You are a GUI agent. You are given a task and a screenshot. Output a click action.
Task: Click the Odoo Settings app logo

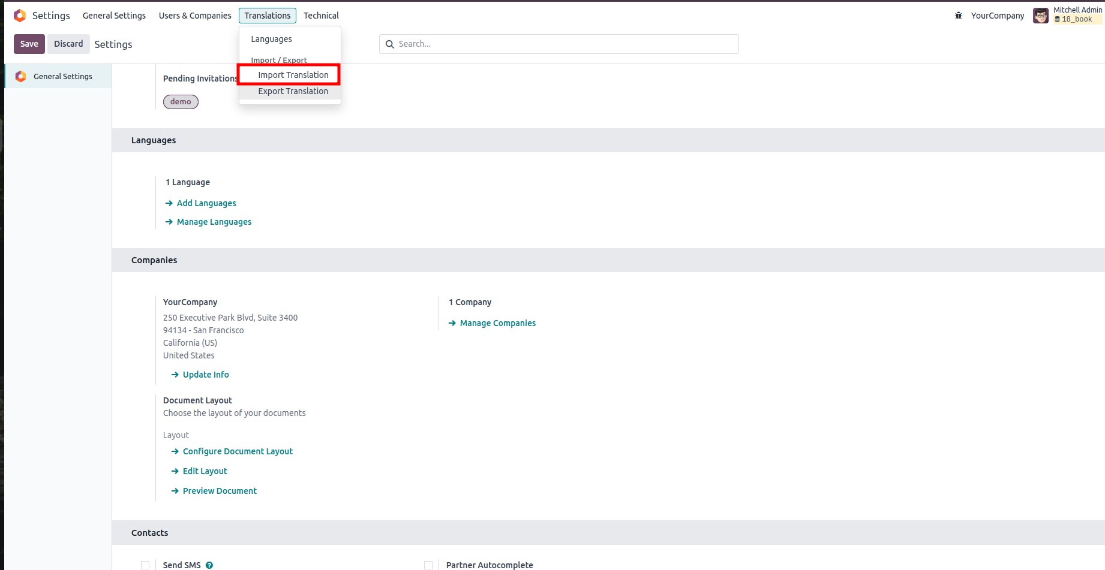(20, 16)
